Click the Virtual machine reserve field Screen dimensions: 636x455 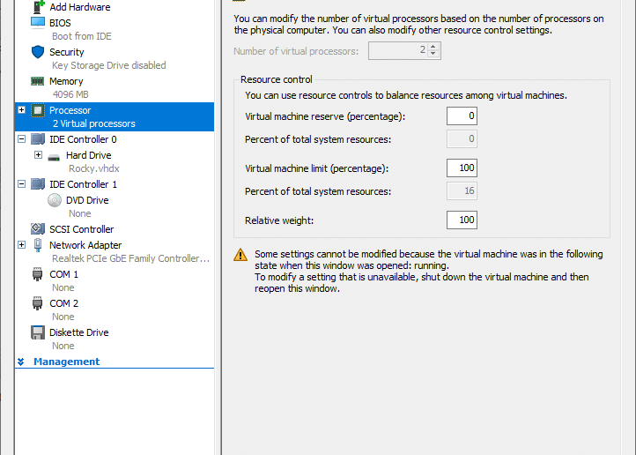[462, 116]
